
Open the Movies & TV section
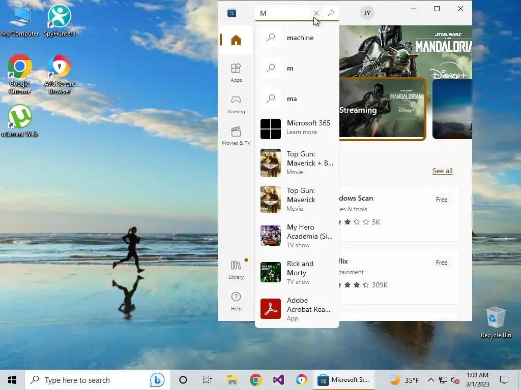coord(236,136)
